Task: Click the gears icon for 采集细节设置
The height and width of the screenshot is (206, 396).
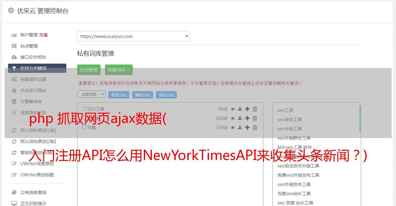Action: coord(14,79)
